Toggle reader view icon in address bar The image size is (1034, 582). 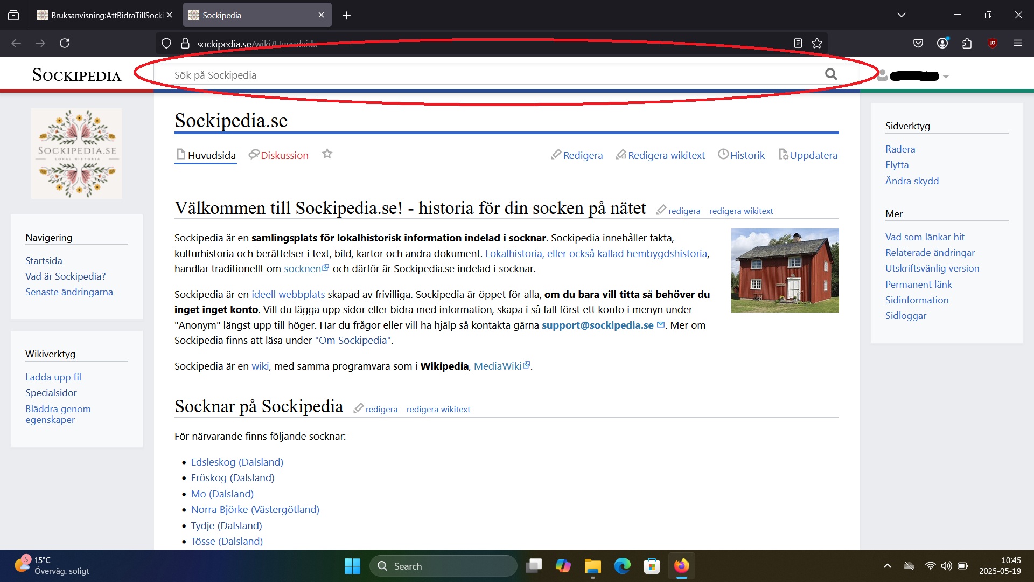coord(798,44)
